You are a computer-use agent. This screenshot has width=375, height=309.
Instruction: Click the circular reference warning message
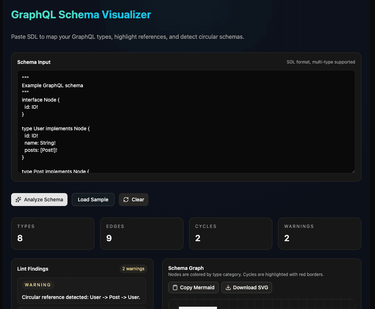(81, 297)
